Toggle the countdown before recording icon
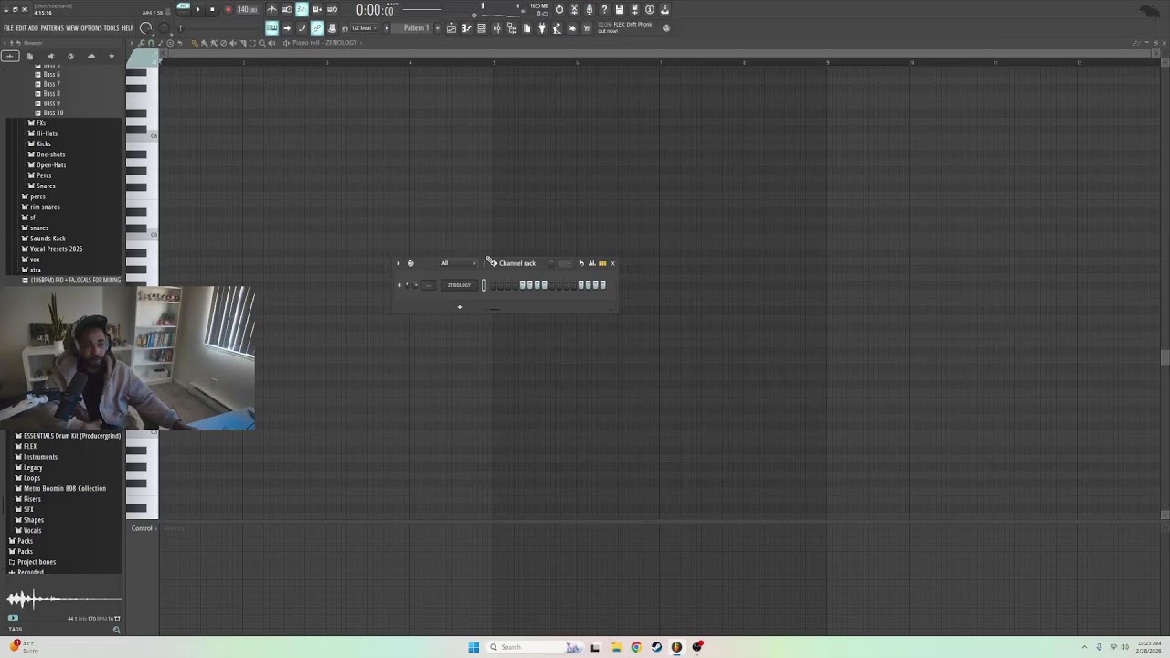The width and height of the screenshot is (1170, 658). [302, 9]
